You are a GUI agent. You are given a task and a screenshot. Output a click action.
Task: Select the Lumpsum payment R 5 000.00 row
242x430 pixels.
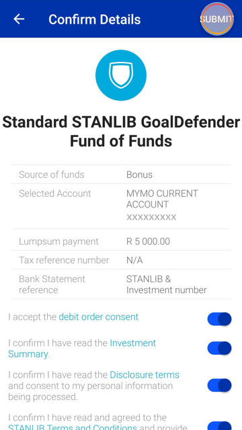coord(121,241)
